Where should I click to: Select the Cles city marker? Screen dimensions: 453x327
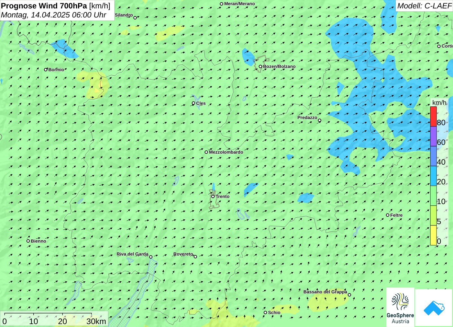point(193,104)
